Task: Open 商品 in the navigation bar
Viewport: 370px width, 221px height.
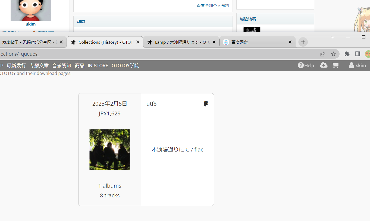Action: coord(80,65)
